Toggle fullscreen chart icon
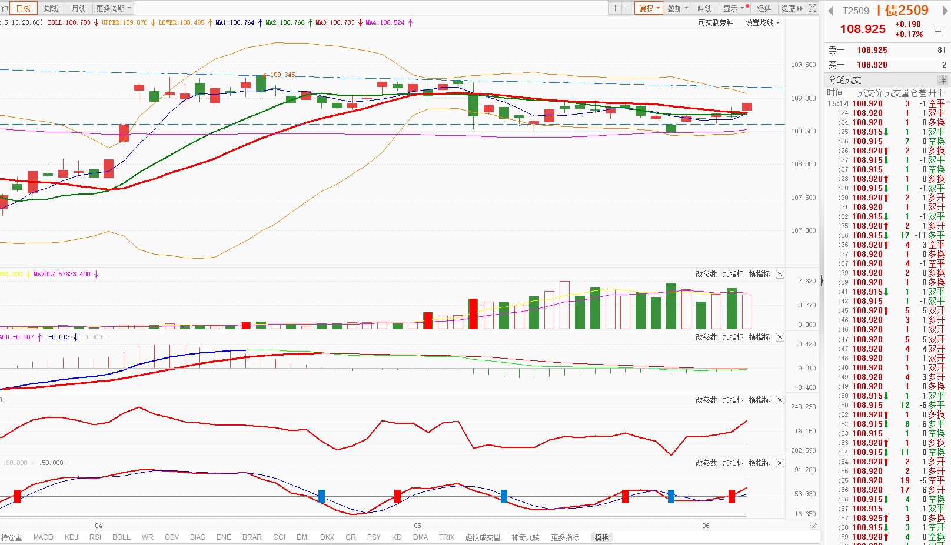The height and width of the screenshot is (545, 951). pyautogui.click(x=813, y=8)
